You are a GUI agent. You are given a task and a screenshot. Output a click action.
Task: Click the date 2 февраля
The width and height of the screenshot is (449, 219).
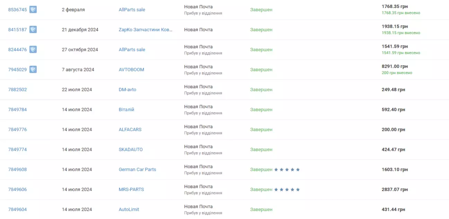[73, 10]
